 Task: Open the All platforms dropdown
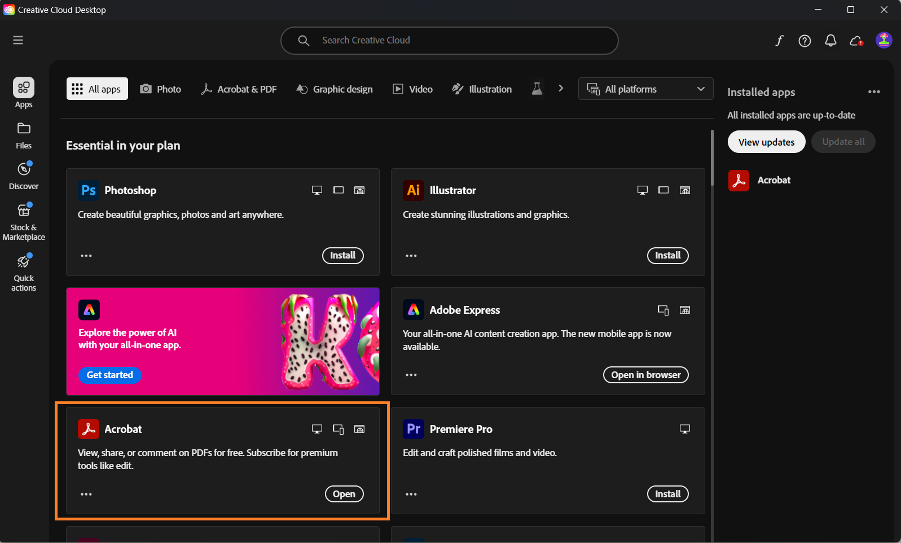[645, 89]
